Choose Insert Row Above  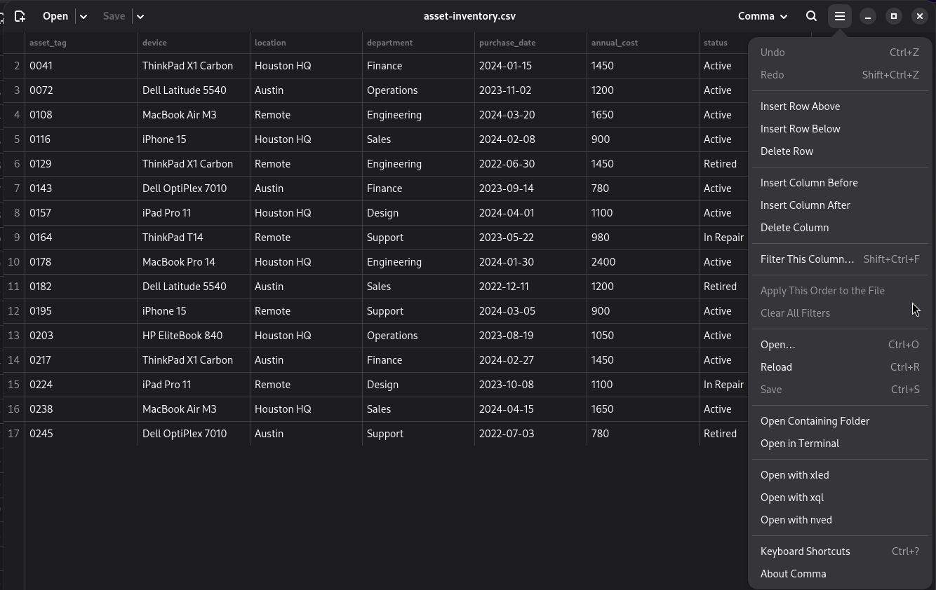click(x=840, y=107)
